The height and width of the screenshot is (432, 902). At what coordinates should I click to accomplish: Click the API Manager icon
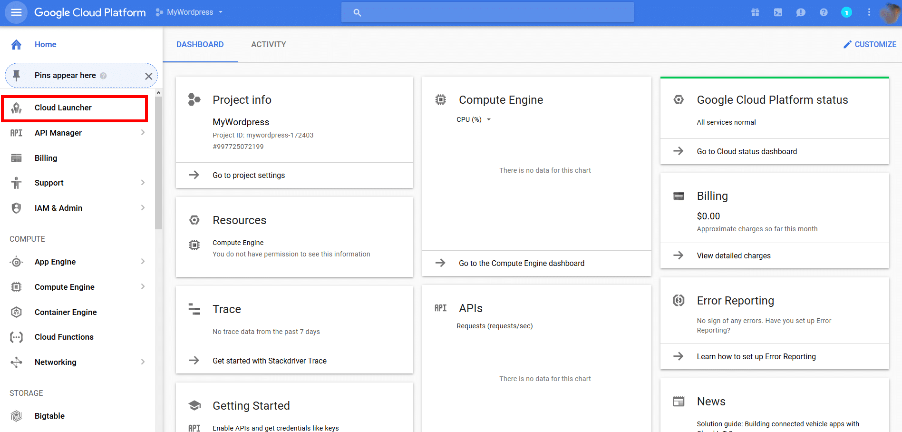click(17, 133)
